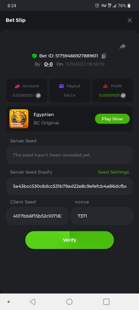139x310 pixels.
Task: Tap the Amount coin currency icon
Action: 38,95
